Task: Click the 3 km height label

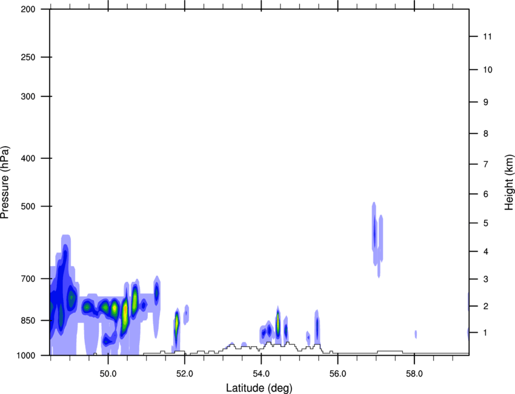Action: pyautogui.click(x=486, y=279)
